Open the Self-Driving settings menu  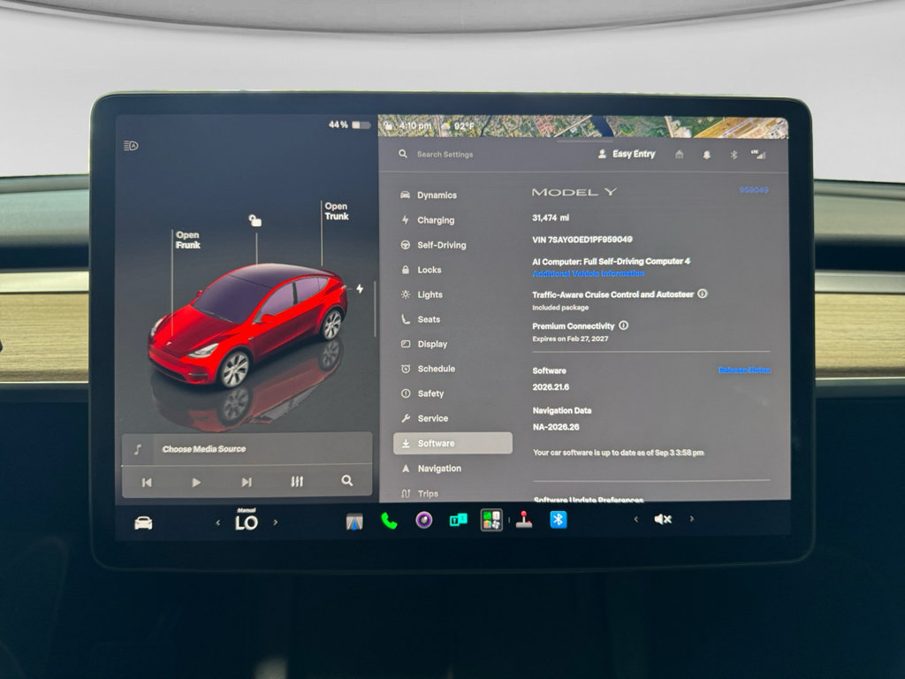tap(433, 245)
